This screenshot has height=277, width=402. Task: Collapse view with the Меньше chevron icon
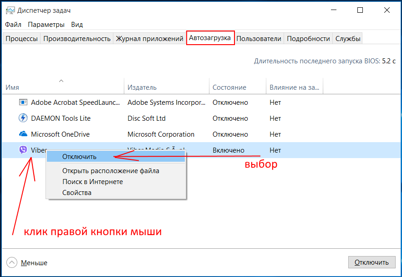12,262
